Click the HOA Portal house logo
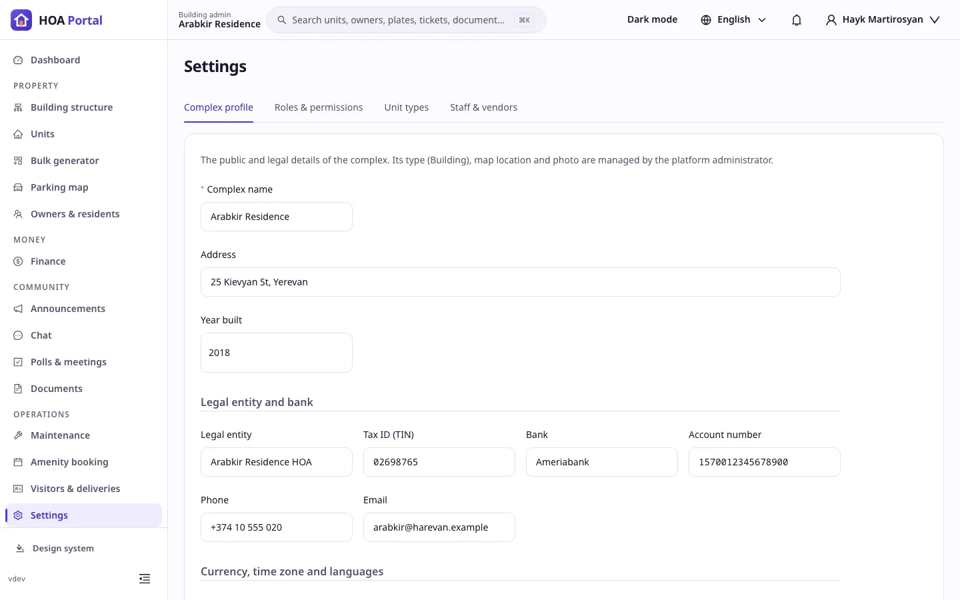This screenshot has width=960, height=600. tap(21, 20)
